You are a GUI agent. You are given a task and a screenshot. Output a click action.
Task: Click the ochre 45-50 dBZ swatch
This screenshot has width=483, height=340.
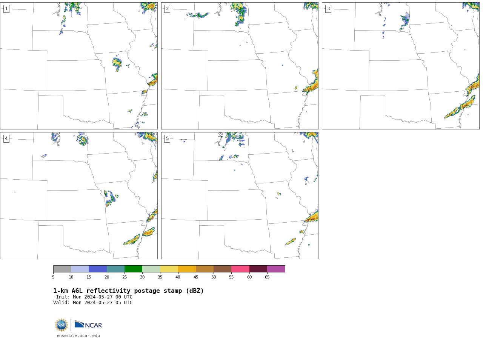(205, 269)
